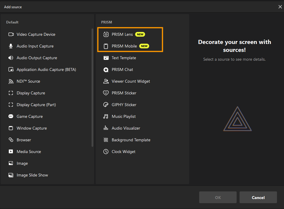Click the Video Capture Device camera icon

pos(11,34)
